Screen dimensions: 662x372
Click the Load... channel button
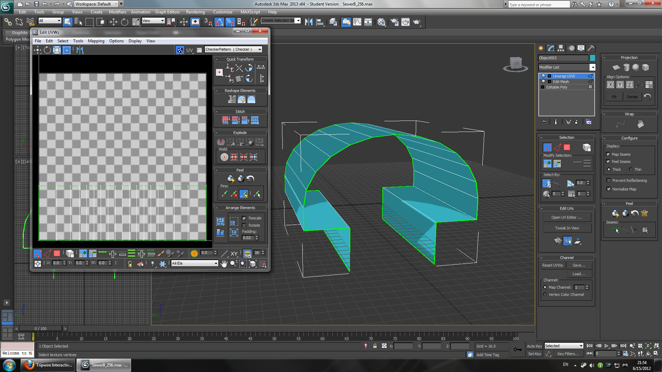pyautogui.click(x=579, y=274)
